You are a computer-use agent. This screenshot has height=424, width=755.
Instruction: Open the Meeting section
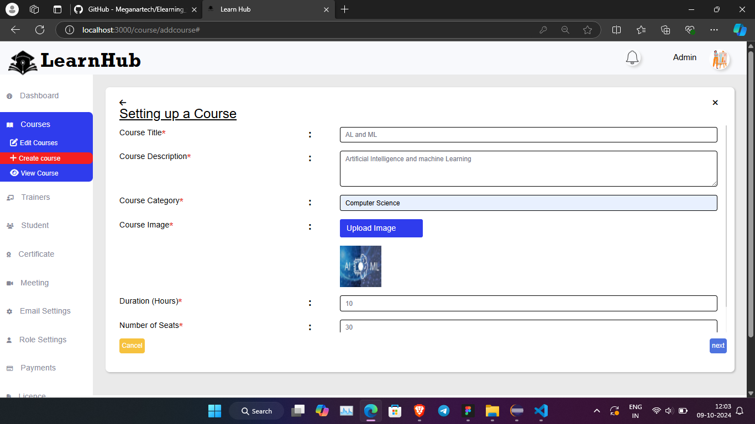point(35,283)
